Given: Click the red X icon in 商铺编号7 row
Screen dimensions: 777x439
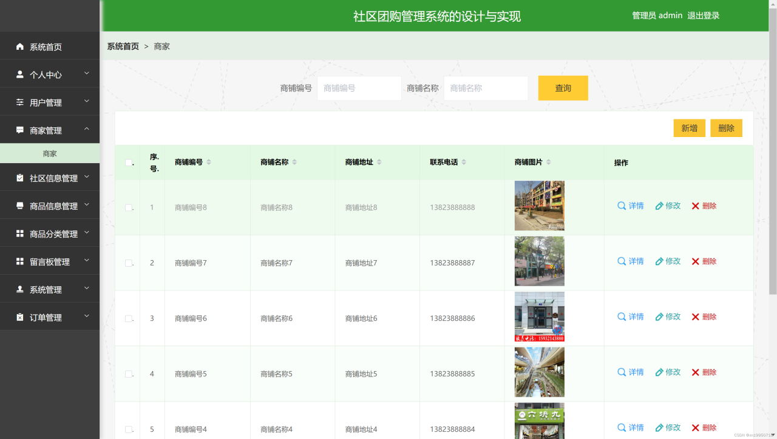Looking at the screenshot, I should click(696, 261).
